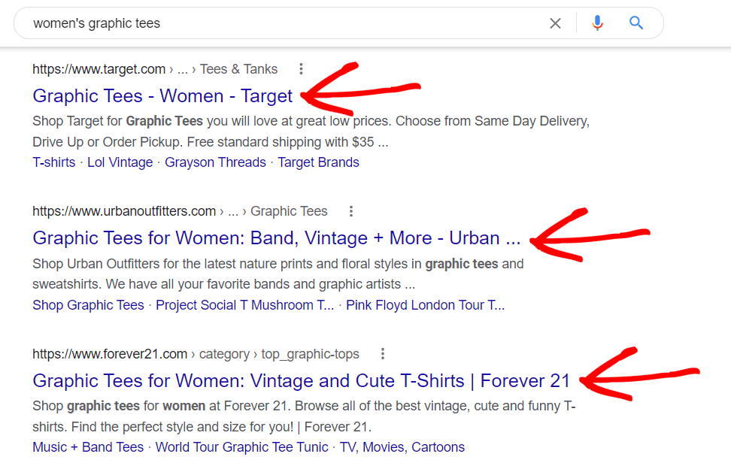Open the Graphic Tees for Women: Band, Vintage result

coord(277,238)
